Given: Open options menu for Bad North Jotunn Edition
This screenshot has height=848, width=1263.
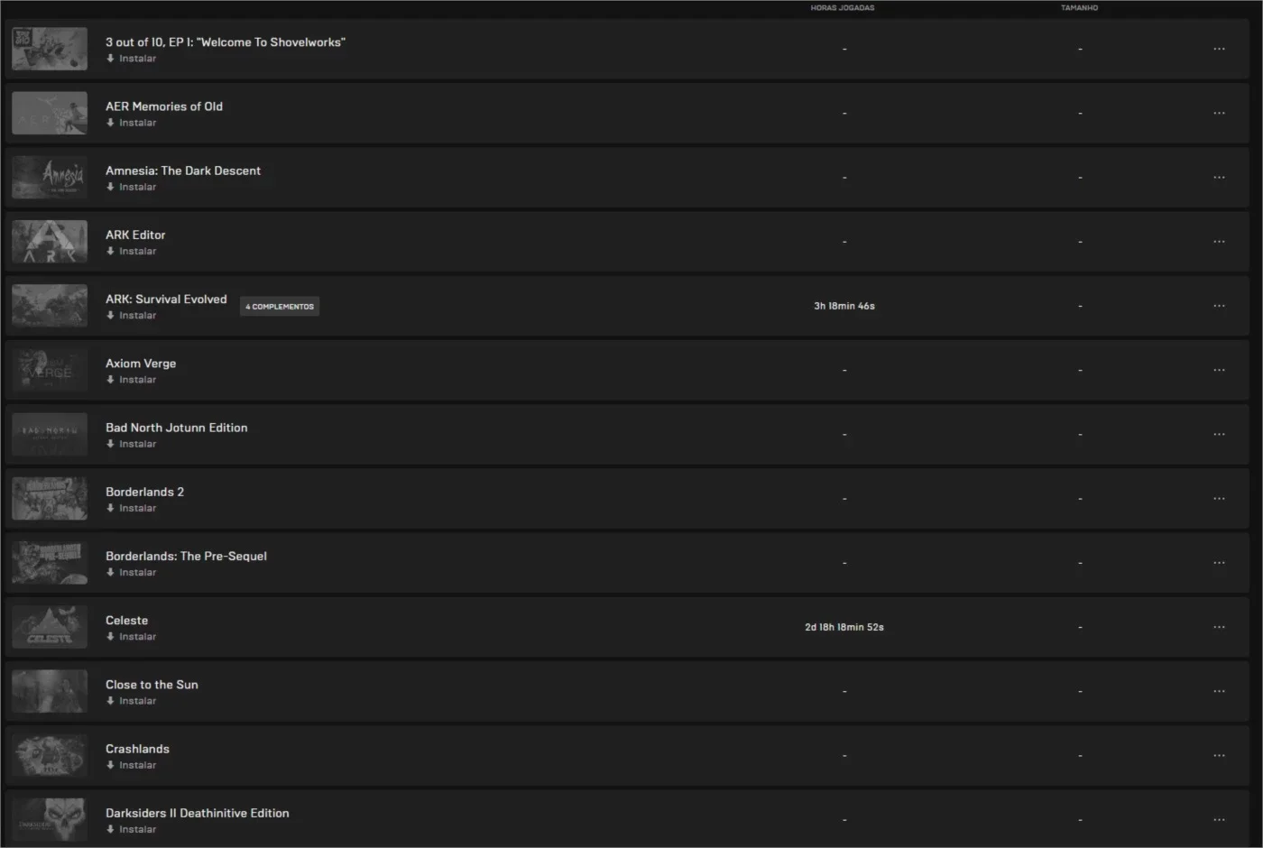Looking at the screenshot, I should (1219, 434).
